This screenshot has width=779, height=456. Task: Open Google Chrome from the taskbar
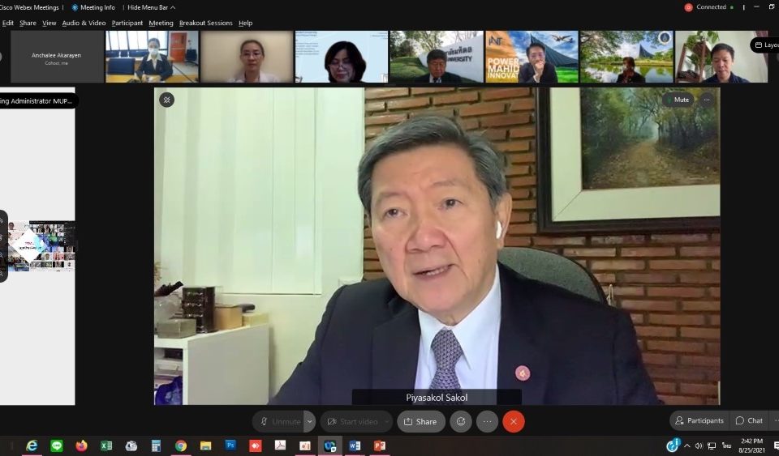click(181, 445)
